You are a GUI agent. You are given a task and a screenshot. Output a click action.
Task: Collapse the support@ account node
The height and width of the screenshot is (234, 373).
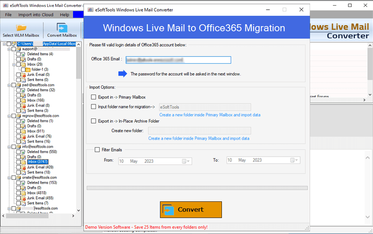[9, 49]
